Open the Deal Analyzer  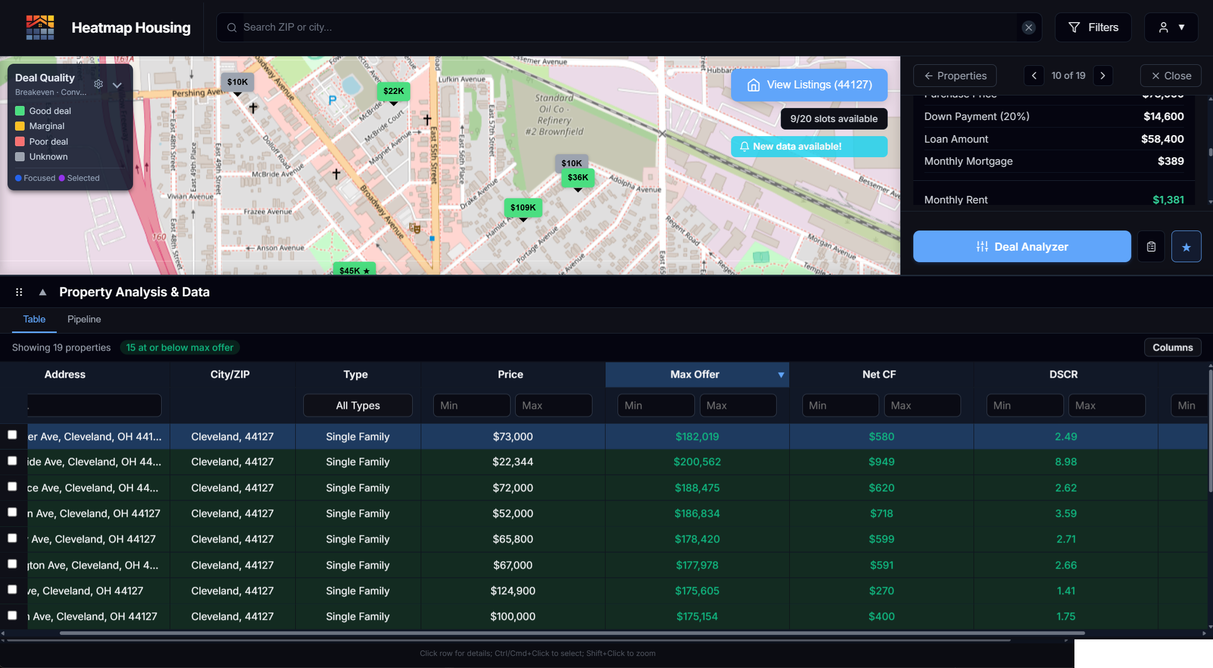(1022, 246)
